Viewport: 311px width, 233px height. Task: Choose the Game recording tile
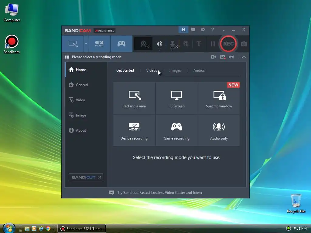point(176,130)
